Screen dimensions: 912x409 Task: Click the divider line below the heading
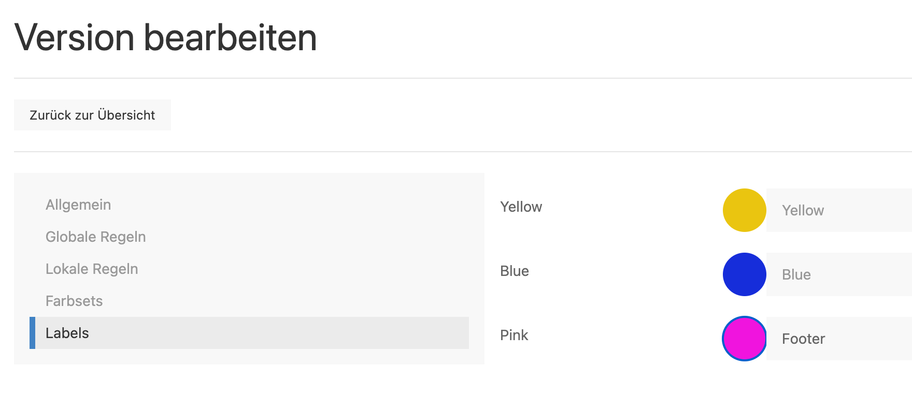pyautogui.click(x=456, y=78)
